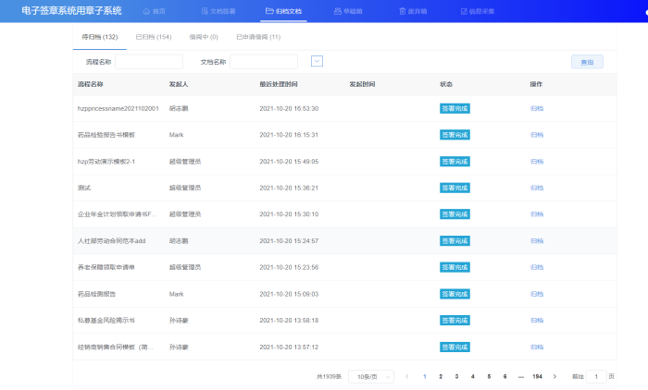Click 签署完成 status tag of 药品检测报告
648x390 pixels.
[455, 294]
